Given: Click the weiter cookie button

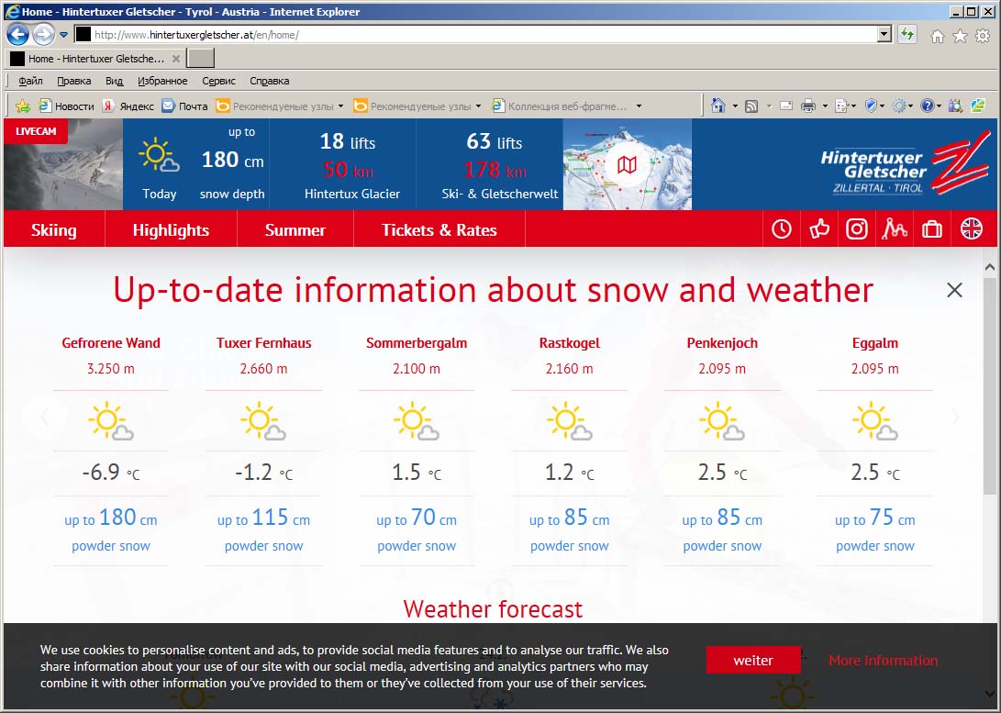Looking at the screenshot, I should coord(753,660).
